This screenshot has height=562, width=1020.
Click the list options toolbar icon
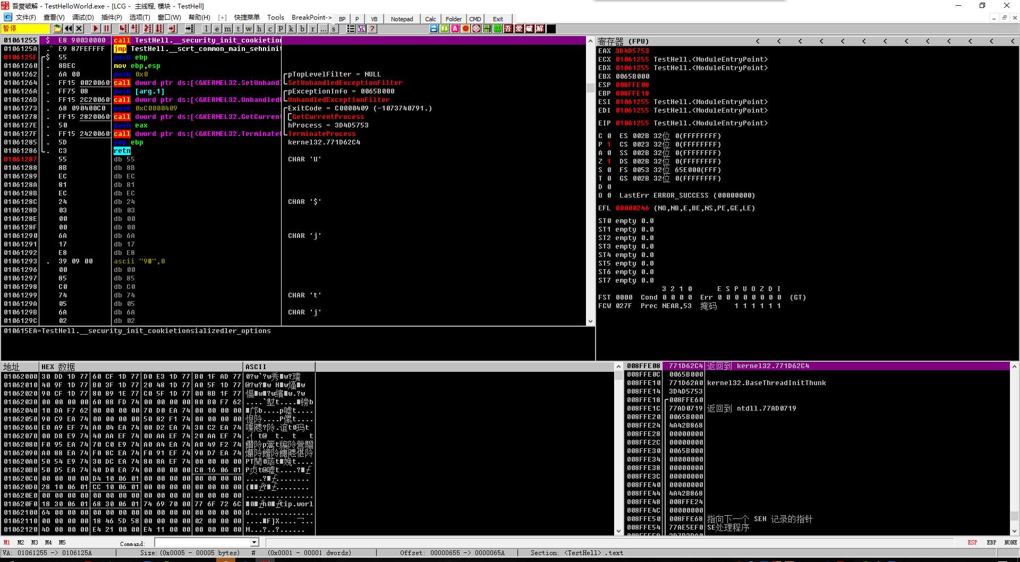351,29
